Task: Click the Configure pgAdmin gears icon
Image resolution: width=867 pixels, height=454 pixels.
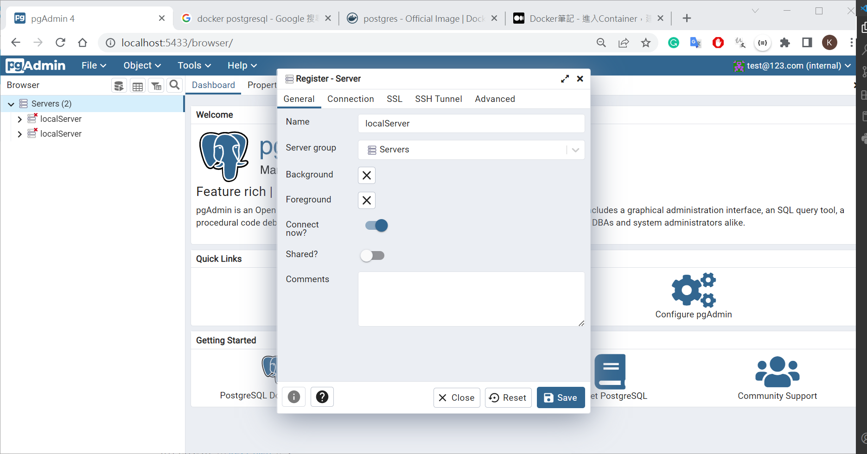Action: point(693,290)
